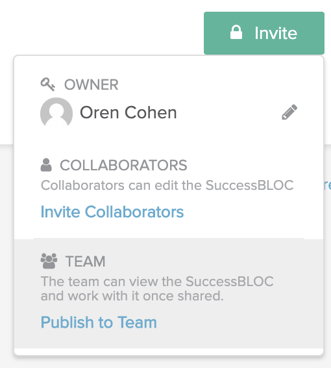Click the white strip below the TEAM section

coord(169,352)
